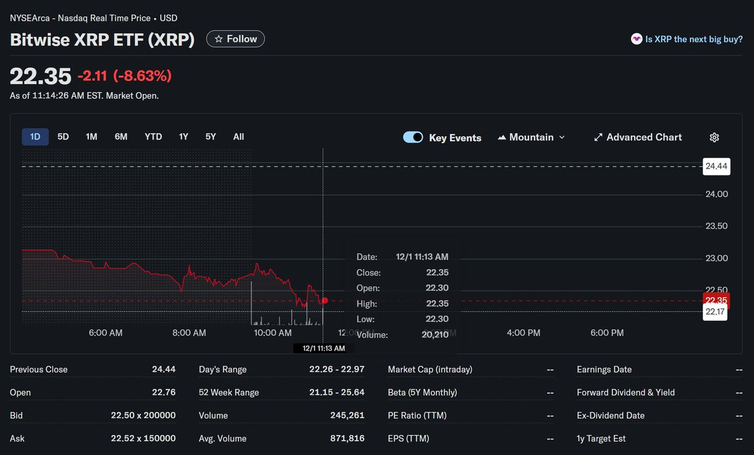Expand the Mountain chart type dropdown arrow
This screenshot has height=455, width=754.
coord(562,137)
